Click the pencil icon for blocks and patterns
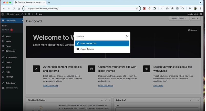 coord(36,69)
